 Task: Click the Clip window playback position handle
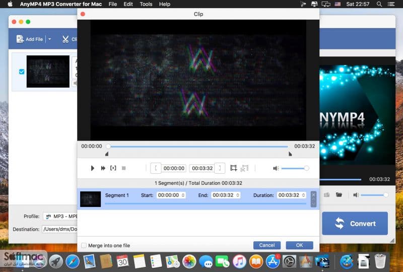click(108, 146)
